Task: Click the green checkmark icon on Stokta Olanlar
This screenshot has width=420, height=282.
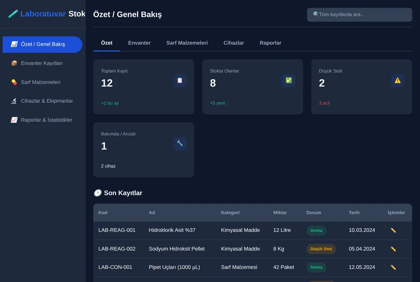Action: tap(289, 80)
